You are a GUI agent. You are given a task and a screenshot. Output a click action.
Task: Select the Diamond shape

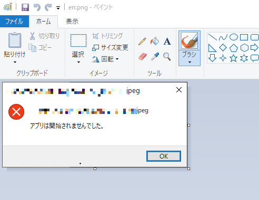[223, 48]
